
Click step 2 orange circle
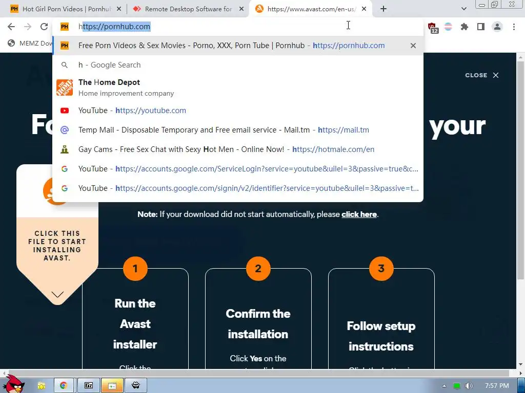258,268
